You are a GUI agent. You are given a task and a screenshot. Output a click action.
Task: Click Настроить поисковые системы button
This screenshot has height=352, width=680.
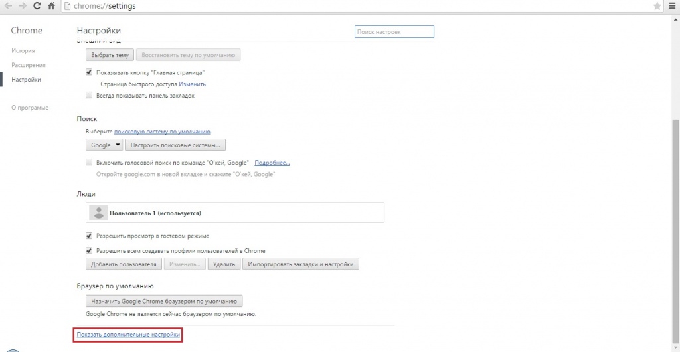[x=176, y=145]
